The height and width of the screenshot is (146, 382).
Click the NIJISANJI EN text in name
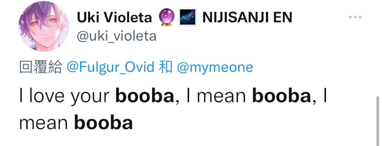(247, 17)
